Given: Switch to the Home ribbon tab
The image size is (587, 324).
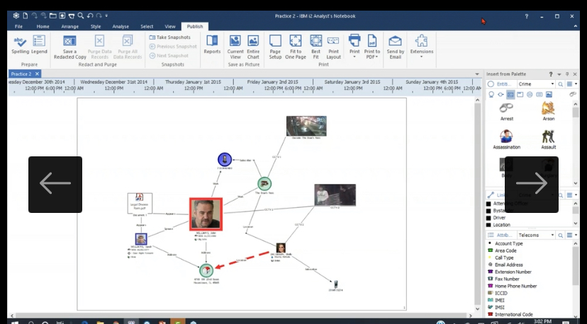Looking at the screenshot, I should click(43, 27).
